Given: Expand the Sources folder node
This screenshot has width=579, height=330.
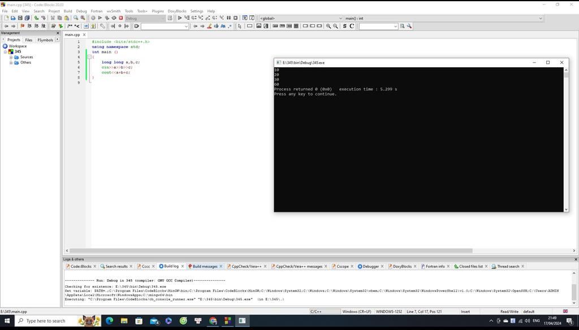Looking at the screenshot, I should [x=11, y=57].
